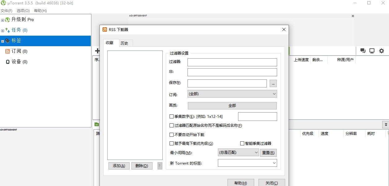Click the plus add-torrent toolbar icon

97,51
